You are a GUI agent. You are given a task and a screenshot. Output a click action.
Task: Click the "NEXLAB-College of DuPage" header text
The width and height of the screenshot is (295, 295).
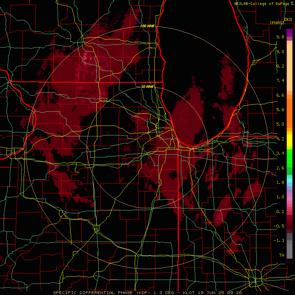262,4
